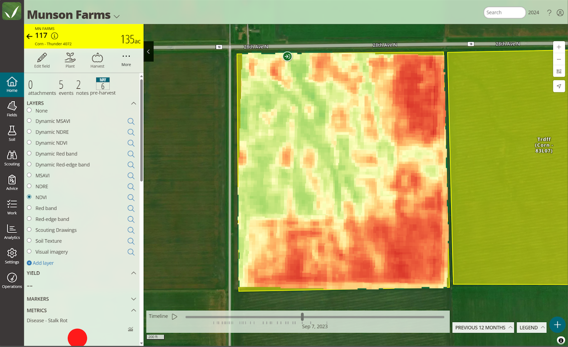Click the Add layer link
568x347 pixels.
pos(40,263)
